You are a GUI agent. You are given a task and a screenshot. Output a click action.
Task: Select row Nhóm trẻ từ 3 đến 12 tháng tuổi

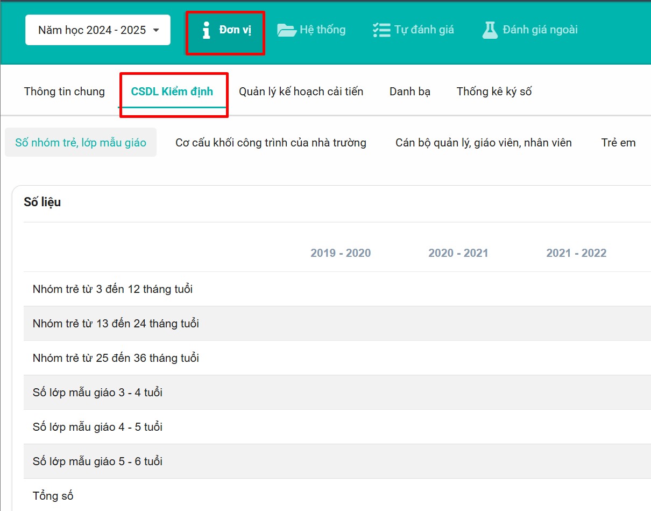pos(112,289)
